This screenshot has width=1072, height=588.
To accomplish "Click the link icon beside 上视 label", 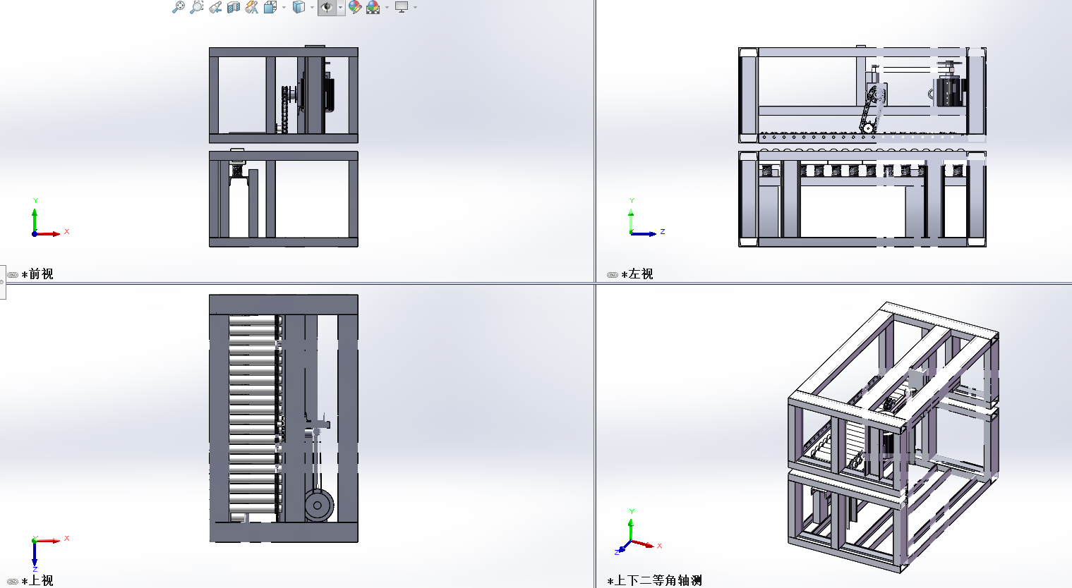I will tap(13, 582).
